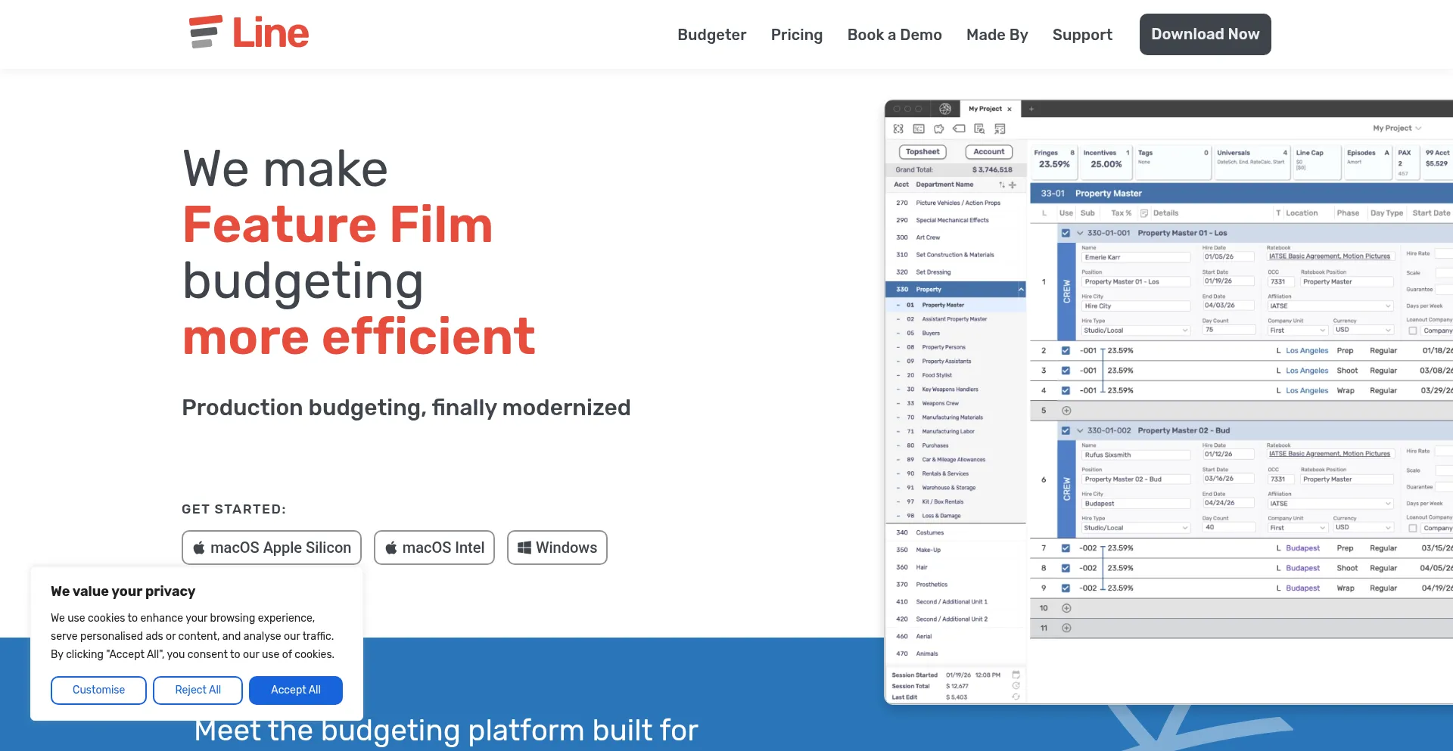
Task: Toggle the 330-01-001 Property Master checkbox
Action: 1066,233
